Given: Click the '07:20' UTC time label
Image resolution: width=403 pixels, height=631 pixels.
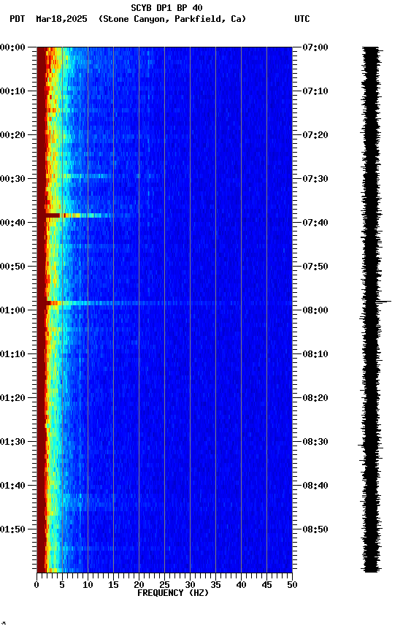Looking at the screenshot, I should point(315,135).
